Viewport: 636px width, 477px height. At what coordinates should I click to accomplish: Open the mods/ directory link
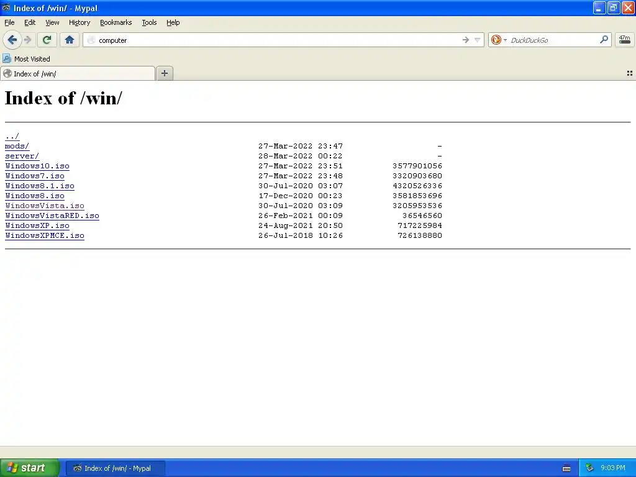click(17, 146)
